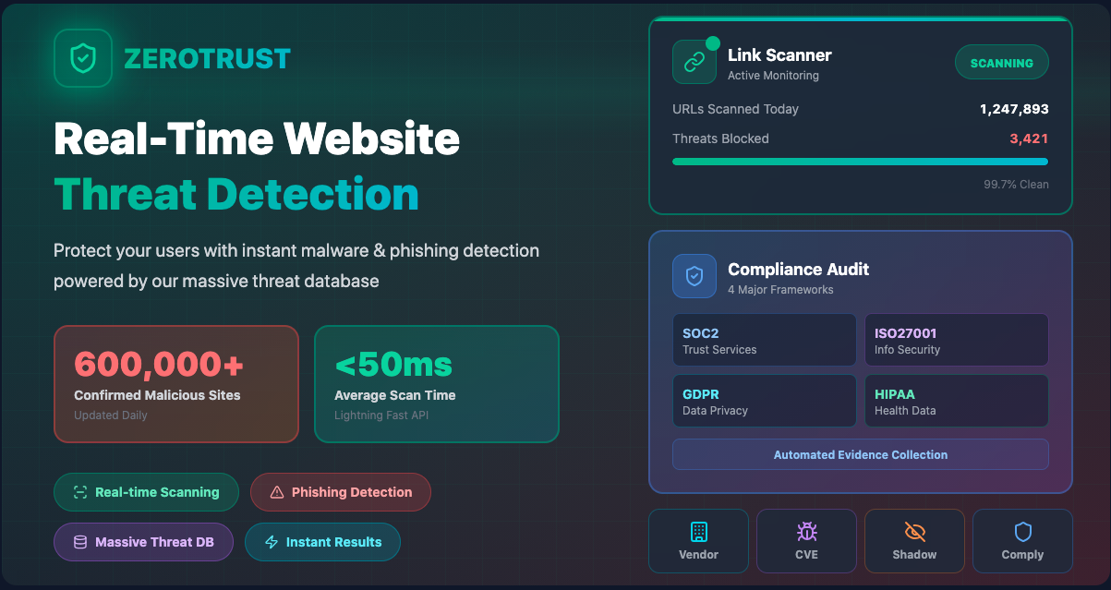
Task: Select the database icon on Massive Threat DB
Action: pos(78,542)
